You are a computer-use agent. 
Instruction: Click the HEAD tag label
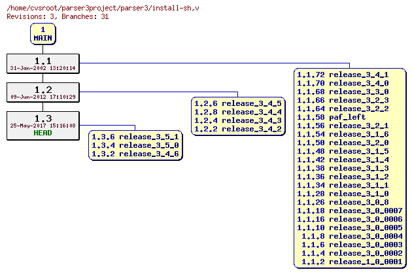click(x=43, y=133)
